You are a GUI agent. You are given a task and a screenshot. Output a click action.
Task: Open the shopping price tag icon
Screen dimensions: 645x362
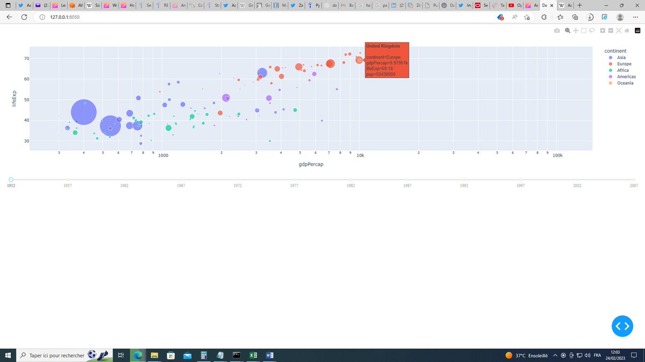tap(500, 17)
